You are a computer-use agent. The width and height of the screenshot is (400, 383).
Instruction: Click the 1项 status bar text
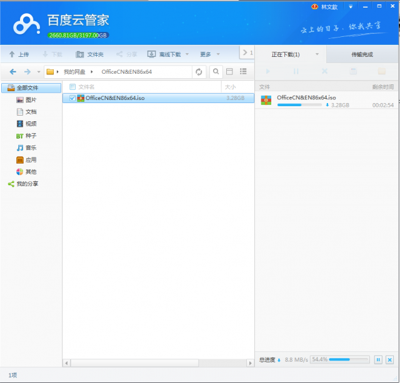coord(12,375)
